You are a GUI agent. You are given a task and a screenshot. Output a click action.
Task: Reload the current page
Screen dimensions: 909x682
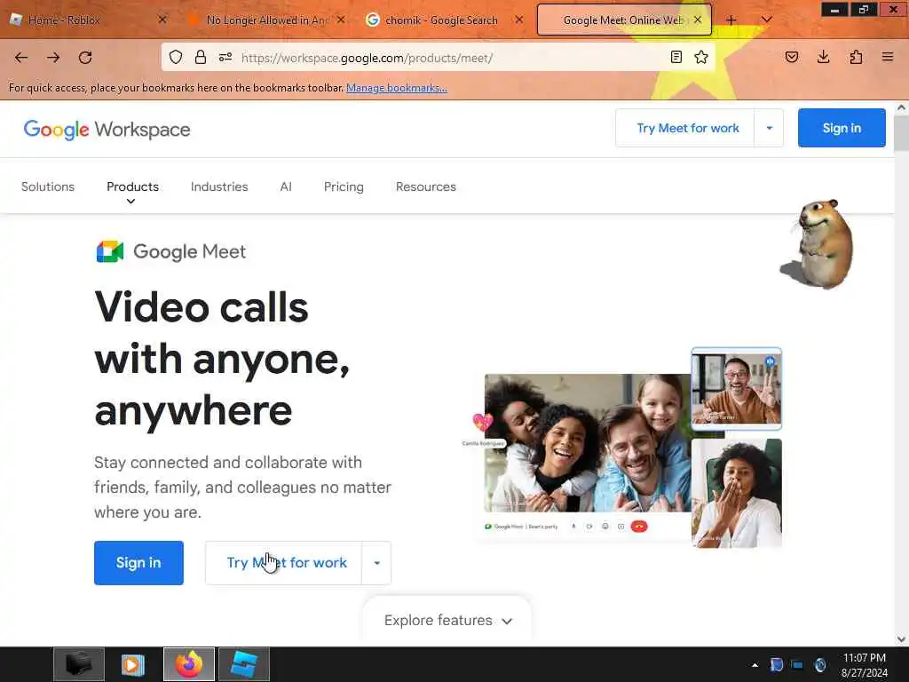tap(86, 58)
